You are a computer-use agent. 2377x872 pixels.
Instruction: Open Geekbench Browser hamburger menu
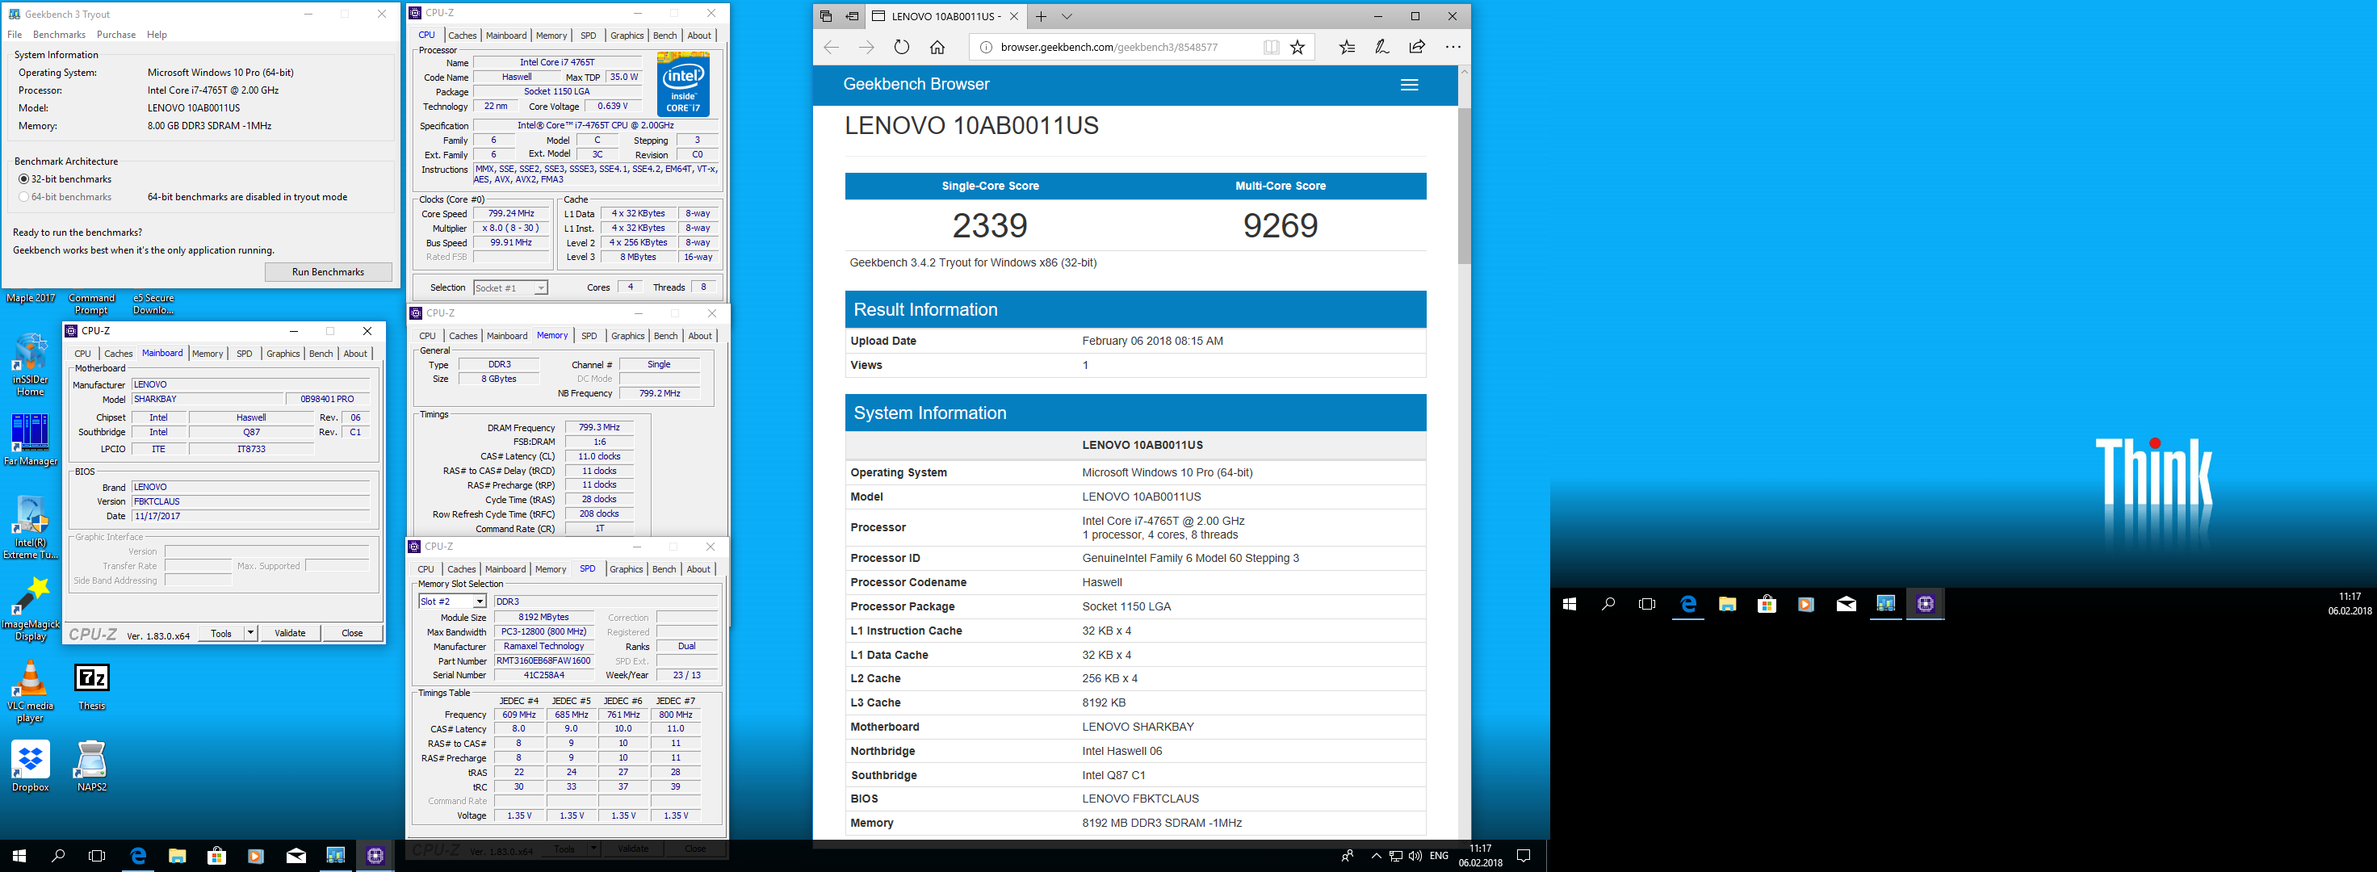coord(1409,85)
